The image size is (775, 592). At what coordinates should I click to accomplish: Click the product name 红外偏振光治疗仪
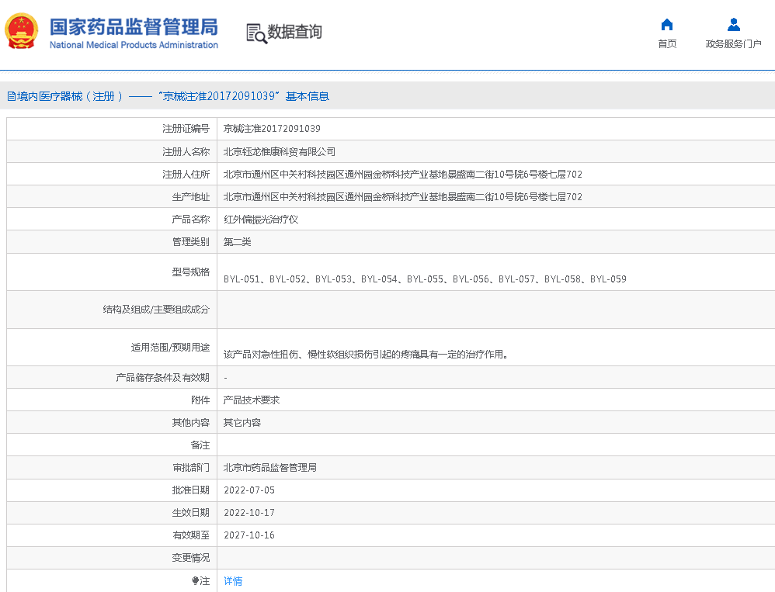pos(261,220)
